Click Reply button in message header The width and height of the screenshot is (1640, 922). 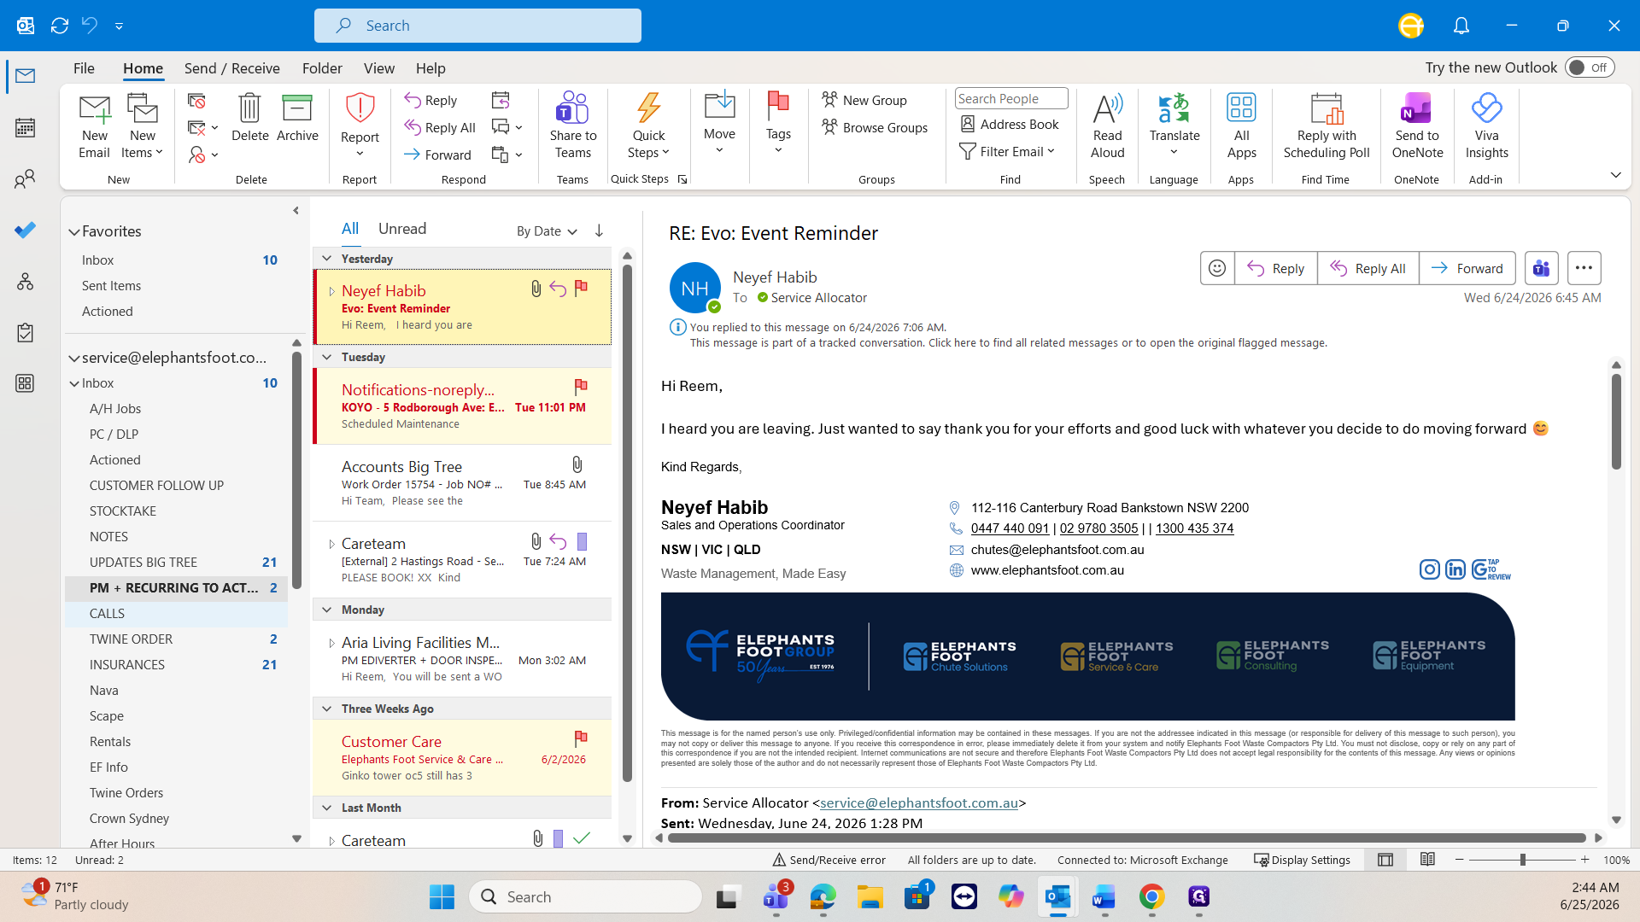pos(1275,268)
